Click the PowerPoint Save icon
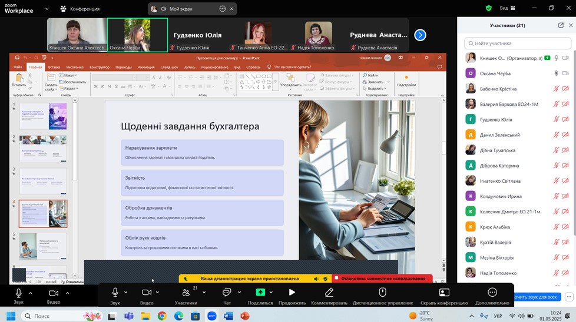 pyautogui.click(x=17, y=58)
